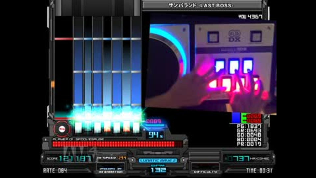Click the blue color block above judgments

pyautogui.click(x=236, y=118)
